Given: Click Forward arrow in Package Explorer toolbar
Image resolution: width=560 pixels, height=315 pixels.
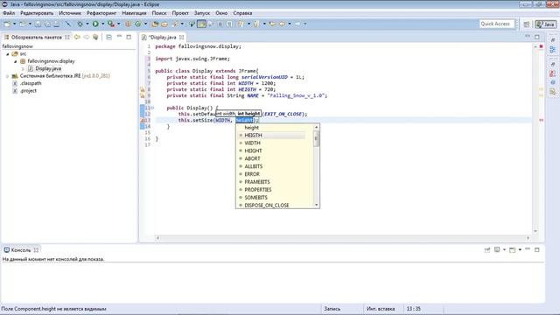Looking at the screenshot, I should click(86, 37).
